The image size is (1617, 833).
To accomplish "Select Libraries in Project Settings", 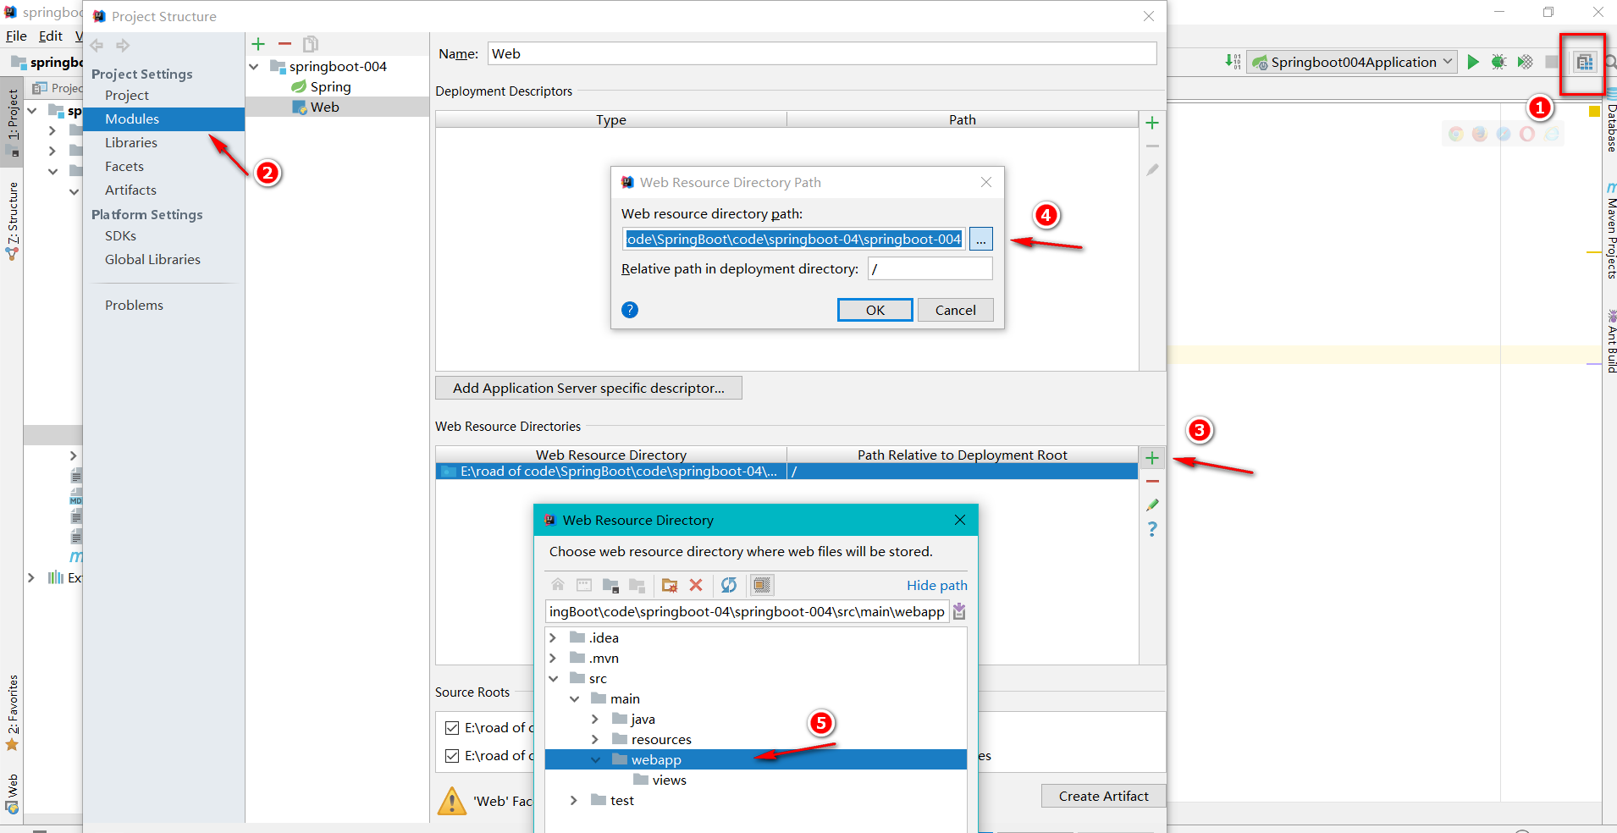I will pyautogui.click(x=131, y=142).
